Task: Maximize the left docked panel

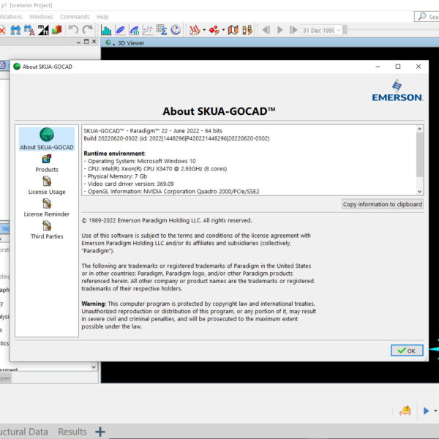Action: point(86,42)
